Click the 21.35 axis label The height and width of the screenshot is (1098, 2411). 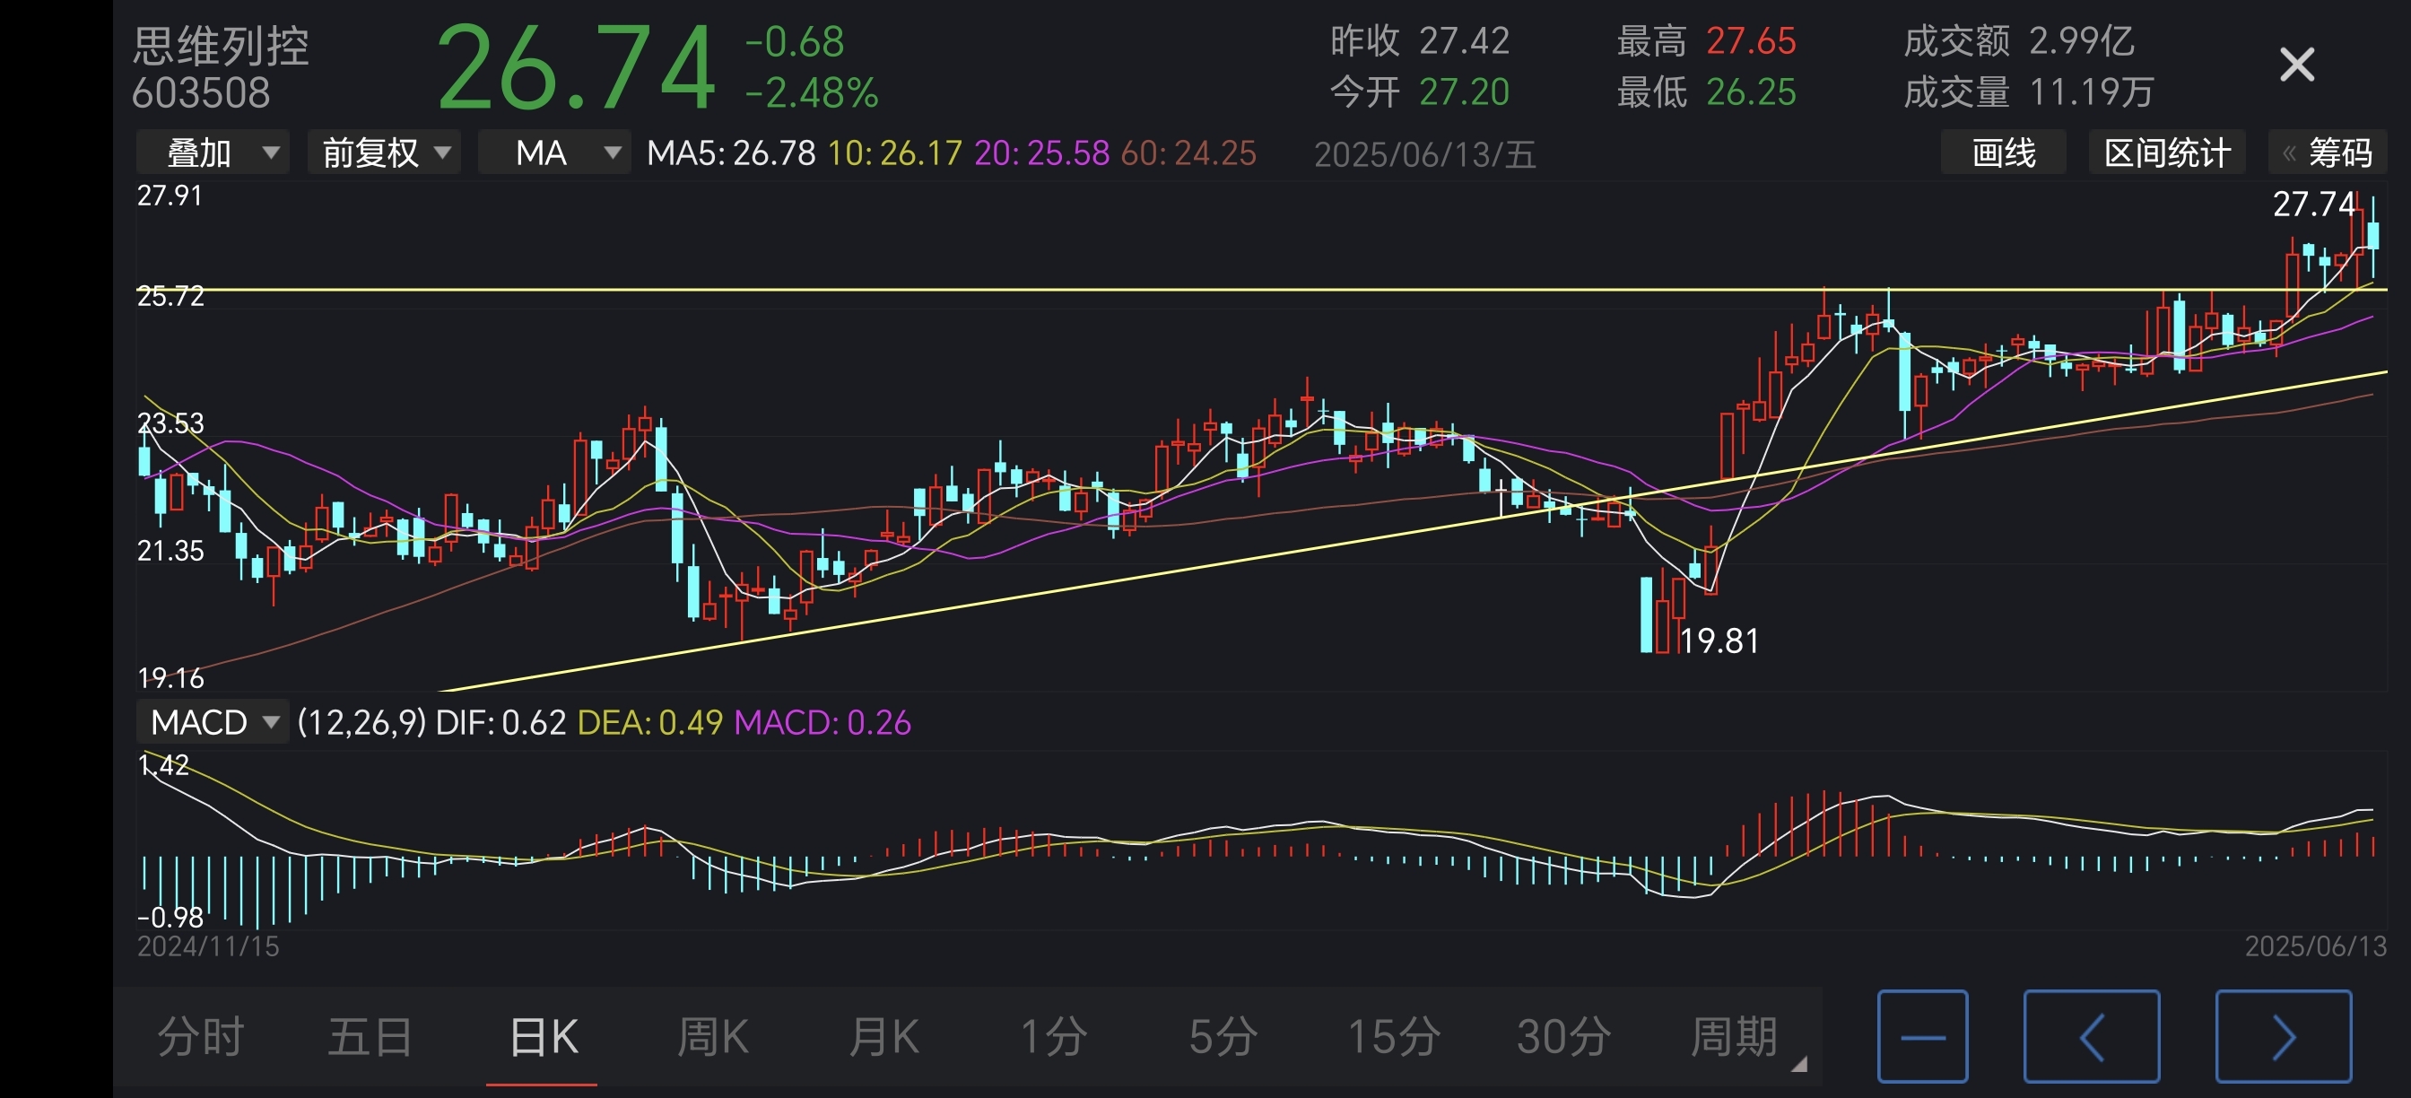[170, 551]
